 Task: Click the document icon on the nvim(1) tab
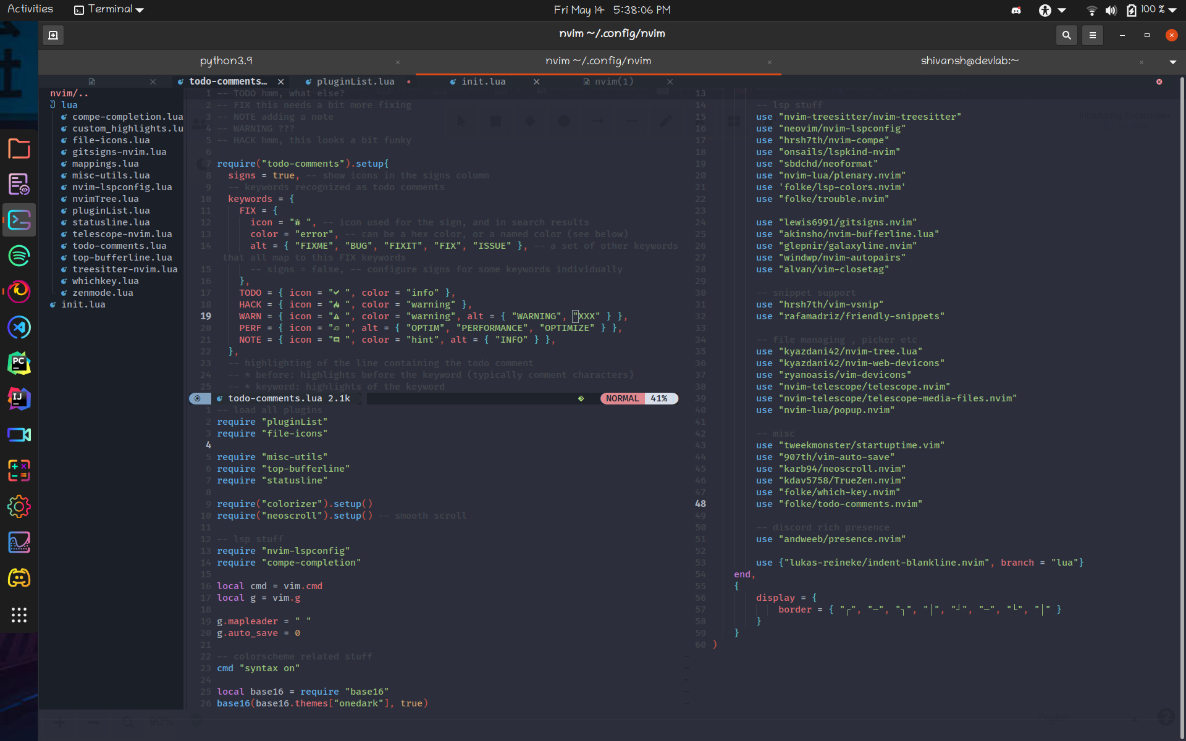[587, 81]
